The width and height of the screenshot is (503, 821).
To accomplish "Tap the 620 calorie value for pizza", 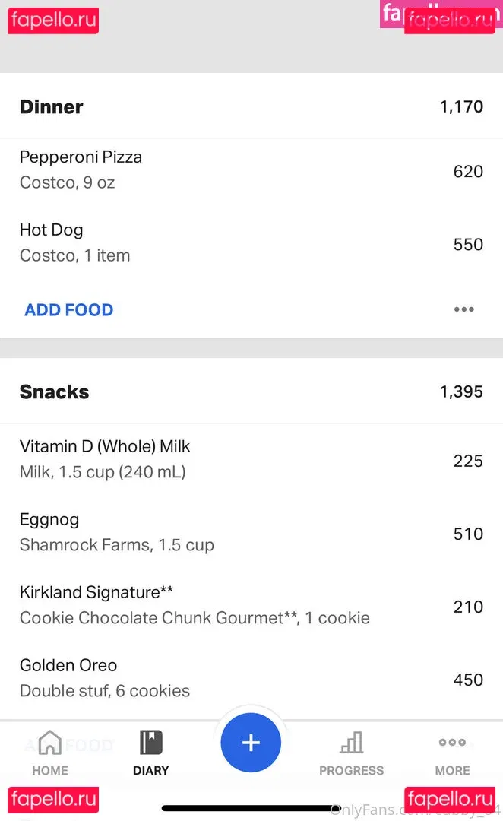I will (468, 171).
